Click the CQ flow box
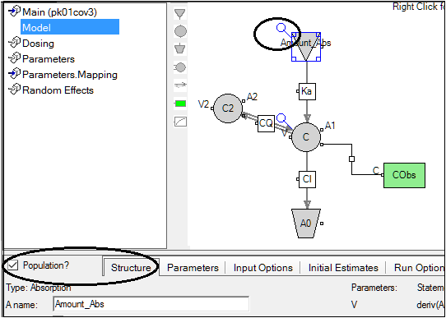Screen dimensions: 446x318 tap(267, 123)
